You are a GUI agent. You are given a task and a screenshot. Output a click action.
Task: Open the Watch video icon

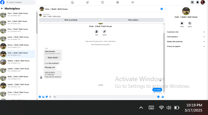click(x=103, y=2)
